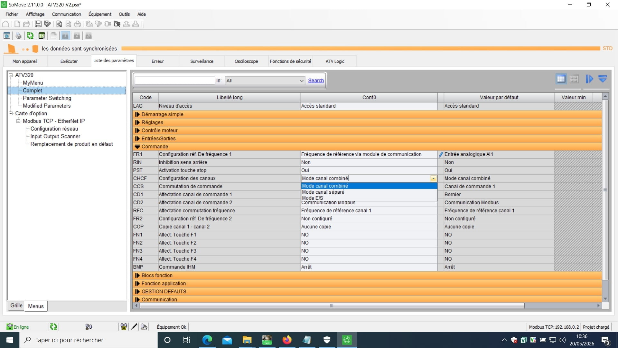Open the Outils menu
The height and width of the screenshot is (348, 618).
tap(124, 14)
